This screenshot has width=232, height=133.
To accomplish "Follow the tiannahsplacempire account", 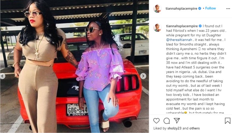I will pos(210,8).
